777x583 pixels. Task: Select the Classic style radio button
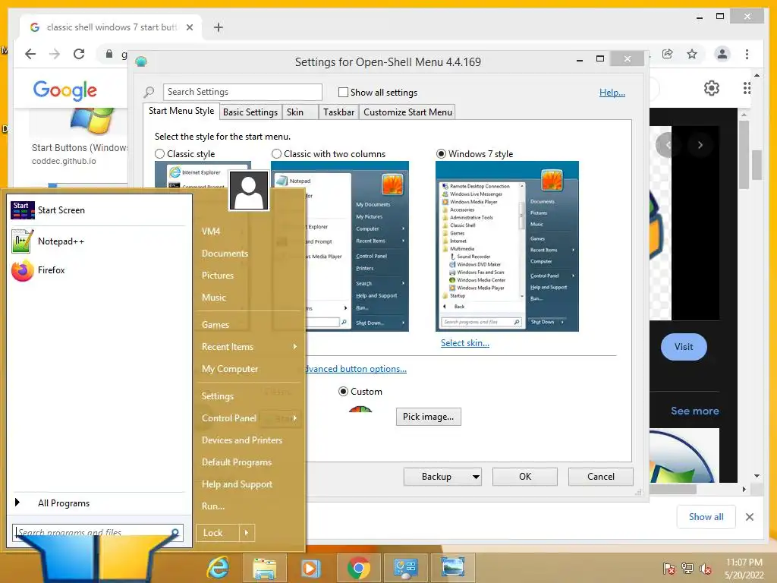coord(159,153)
